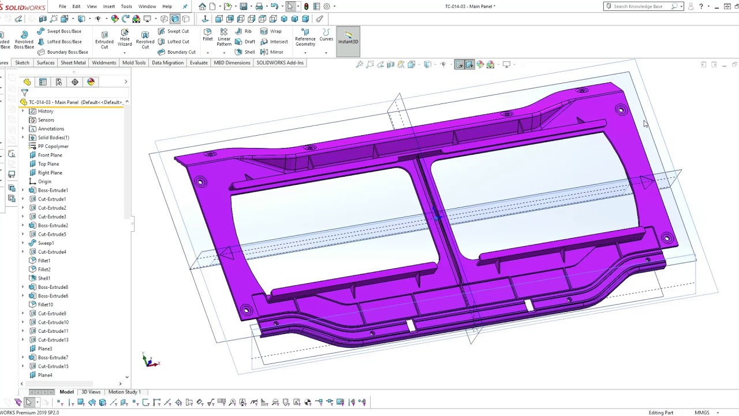
Task: Click the view orientation triad
Action: pyautogui.click(x=150, y=361)
